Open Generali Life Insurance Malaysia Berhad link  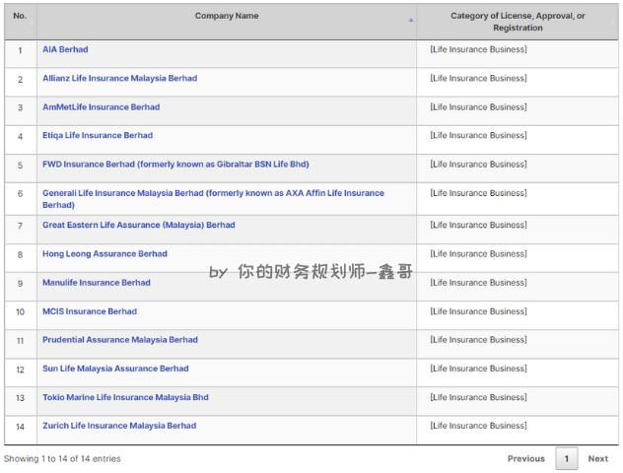pyautogui.click(x=213, y=199)
